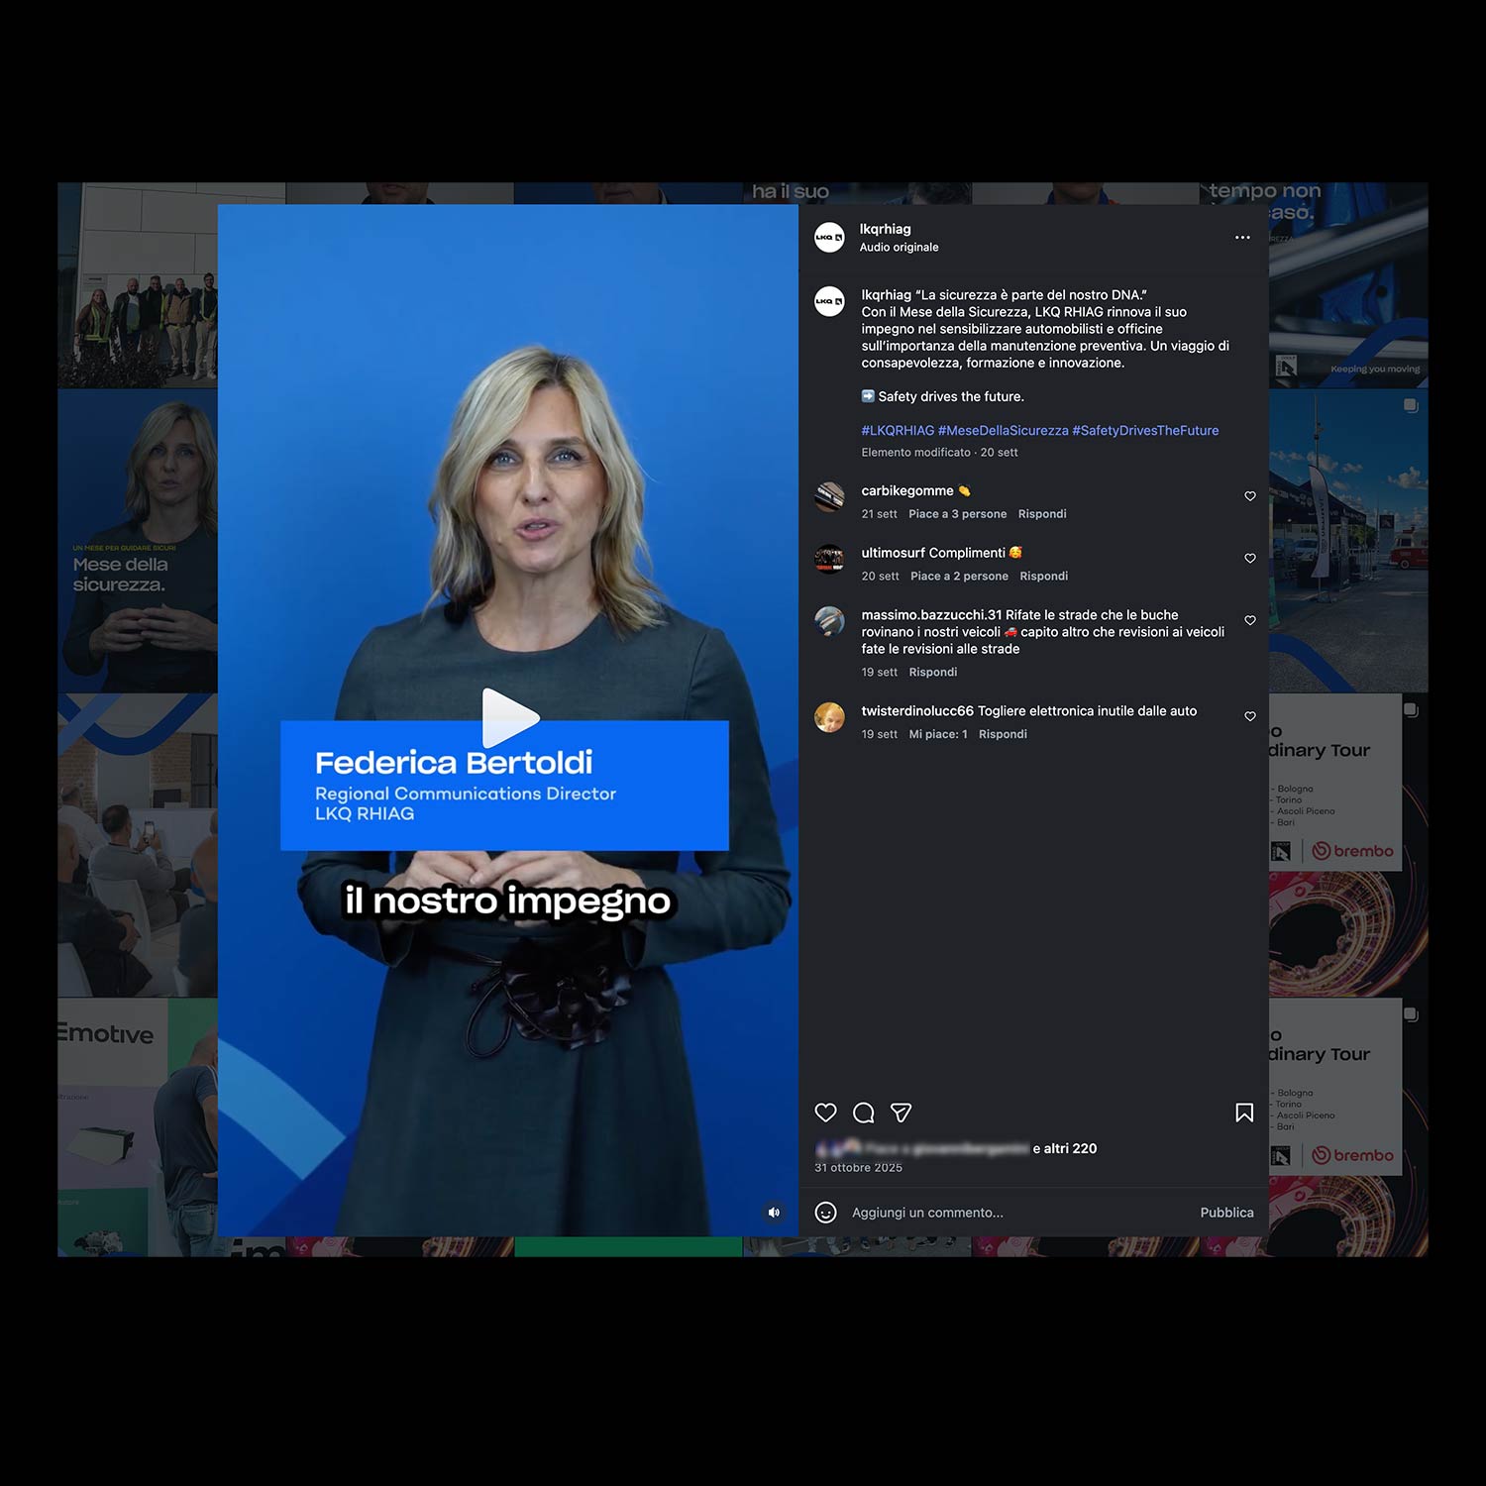The image size is (1486, 1486).
Task: View 'Piace a 3 persone' on carbikegomme's comment
Action: click(958, 514)
